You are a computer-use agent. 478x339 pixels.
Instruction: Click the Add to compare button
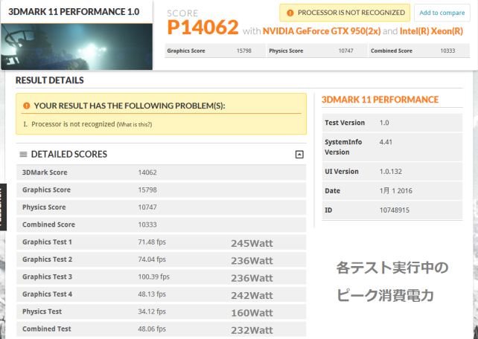[442, 13]
